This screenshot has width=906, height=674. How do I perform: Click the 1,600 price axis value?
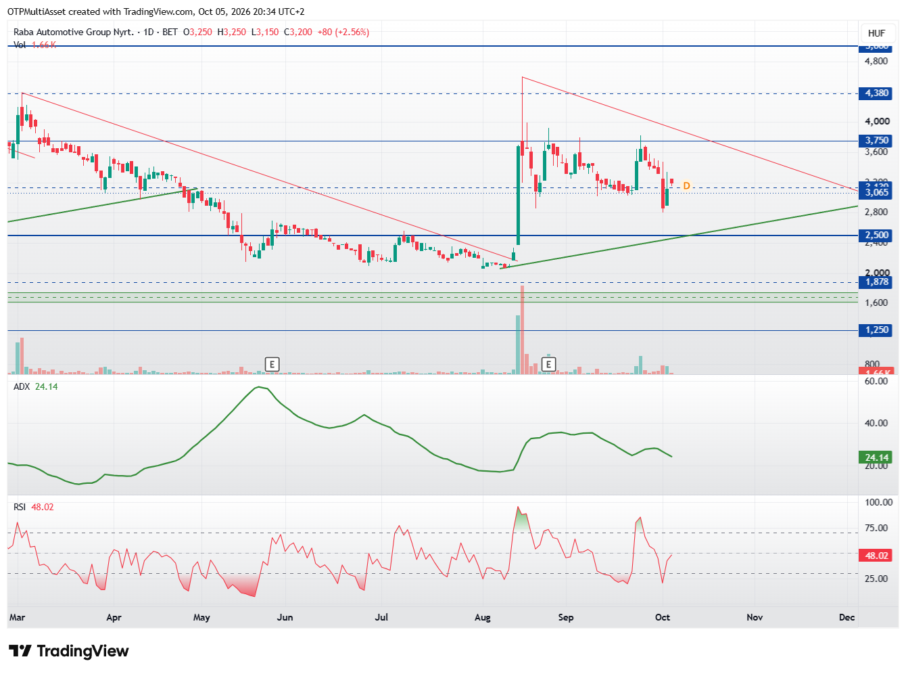876,302
